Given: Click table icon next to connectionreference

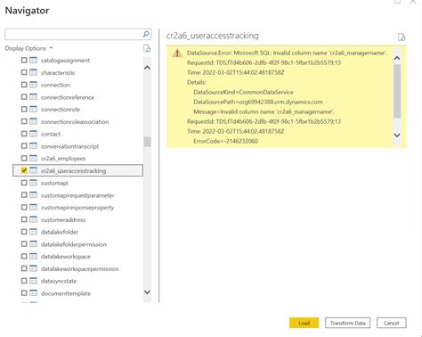Looking at the screenshot, I should click(34, 97).
